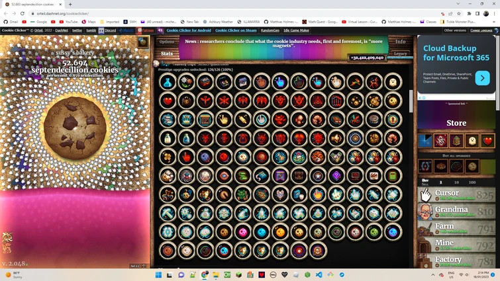Set bulk purchase amount to 1

click(440, 182)
